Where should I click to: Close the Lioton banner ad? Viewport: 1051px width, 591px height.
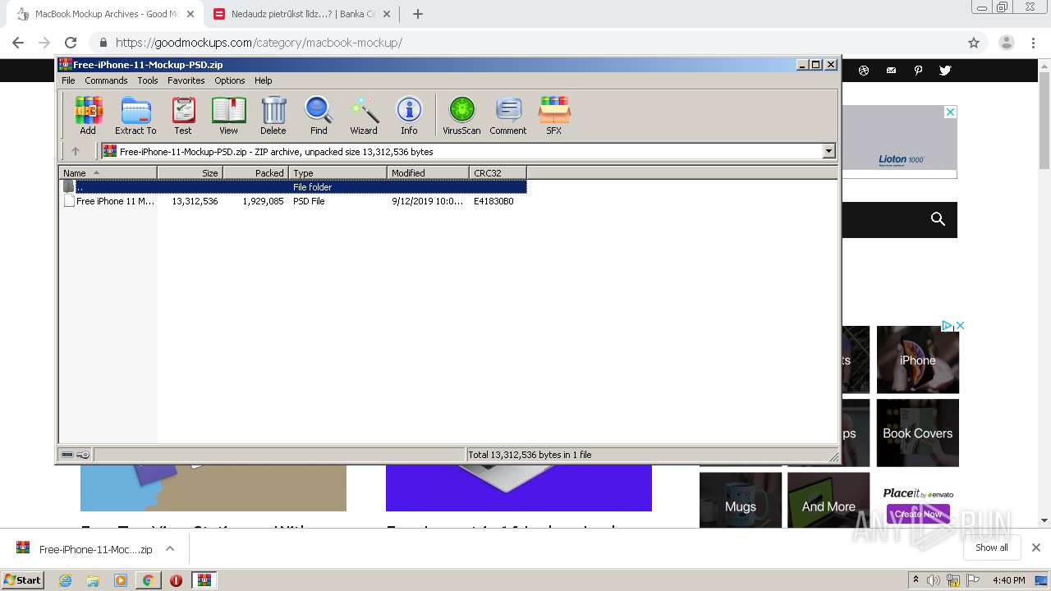click(950, 112)
